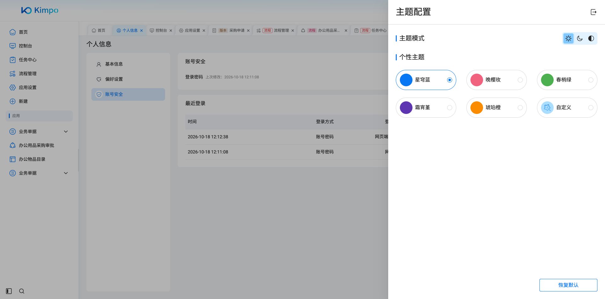
Task: Expand the first 业务单据 group chevron
Action: 66,132
